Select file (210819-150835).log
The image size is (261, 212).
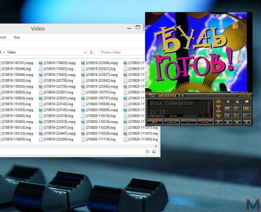(x=16, y=92)
